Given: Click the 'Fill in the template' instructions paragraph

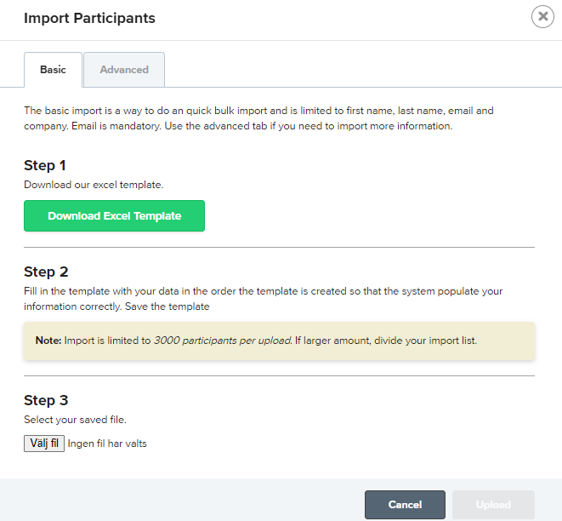Looking at the screenshot, I should tap(263, 299).
